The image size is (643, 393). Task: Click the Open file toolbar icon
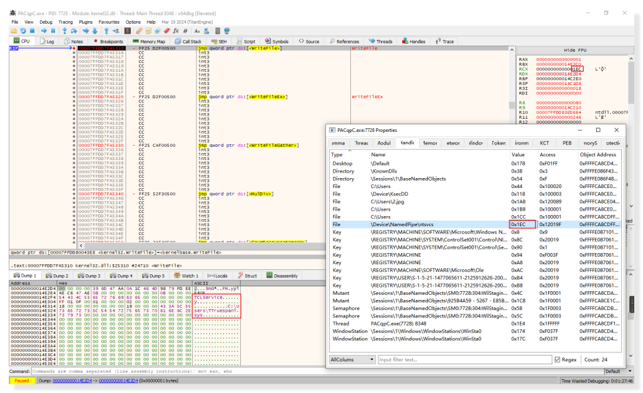[x=14, y=31]
